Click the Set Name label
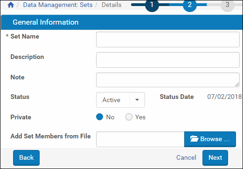 pos(25,36)
